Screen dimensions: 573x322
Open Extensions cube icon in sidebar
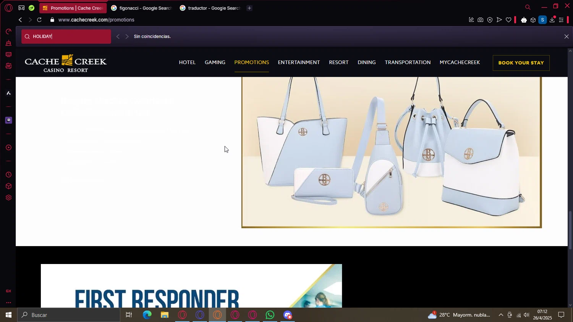(8, 186)
